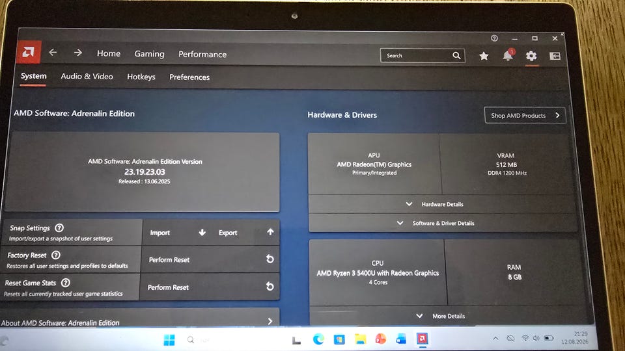The height and width of the screenshot is (351, 625).
Task: Expand More Details under CPU
Action: click(x=449, y=316)
